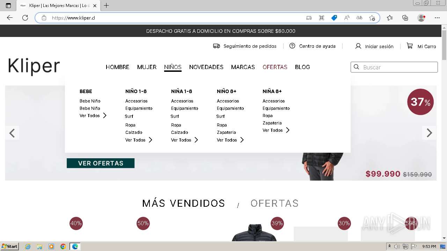447x251 pixels.
Task: Switch to OFERTAS products tab
Action: coord(274,203)
